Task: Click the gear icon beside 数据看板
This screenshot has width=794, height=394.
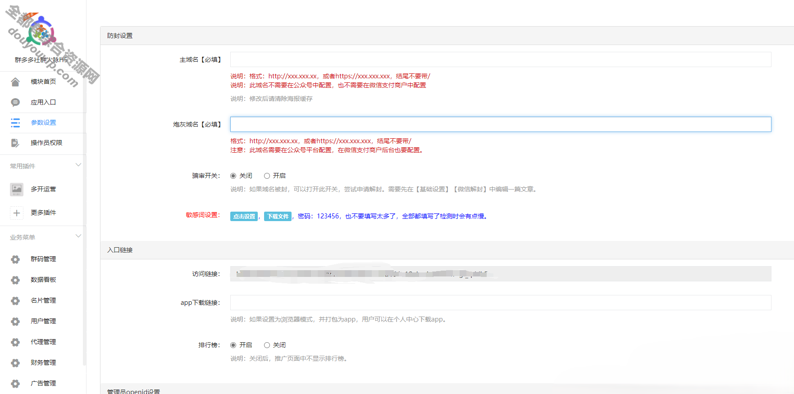Action: pyautogui.click(x=15, y=280)
